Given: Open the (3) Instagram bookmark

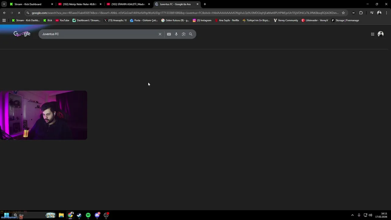Looking at the screenshot, I should click(x=202, y=20).
